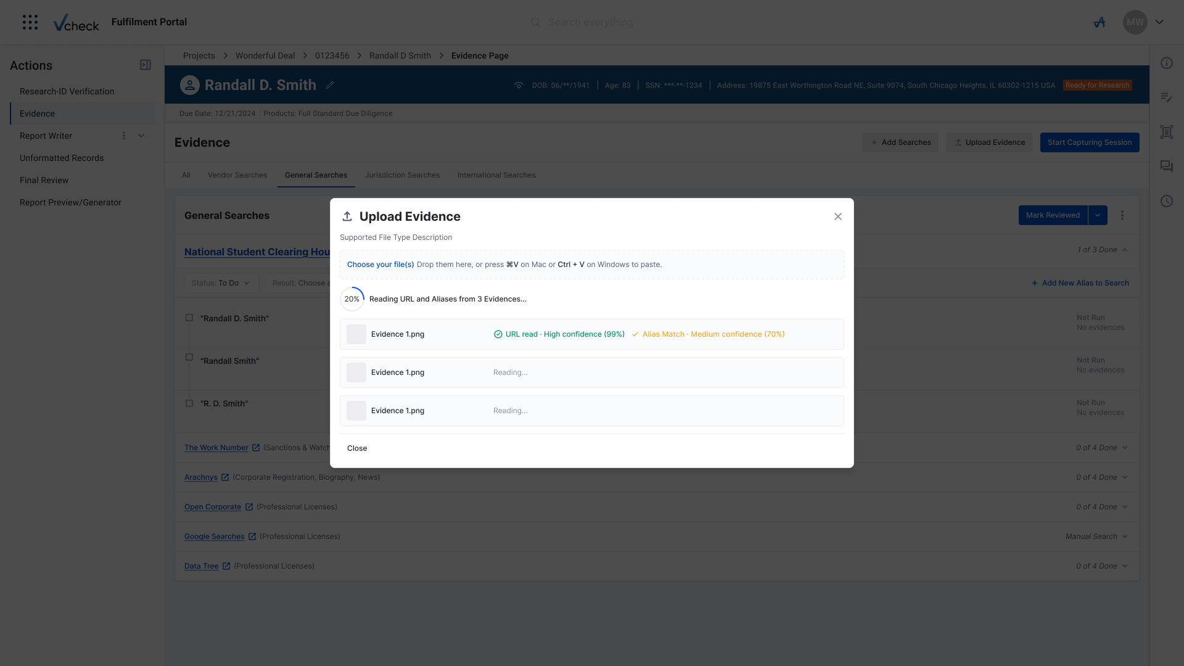Expand the Report Writer chevron

point(141,136)
